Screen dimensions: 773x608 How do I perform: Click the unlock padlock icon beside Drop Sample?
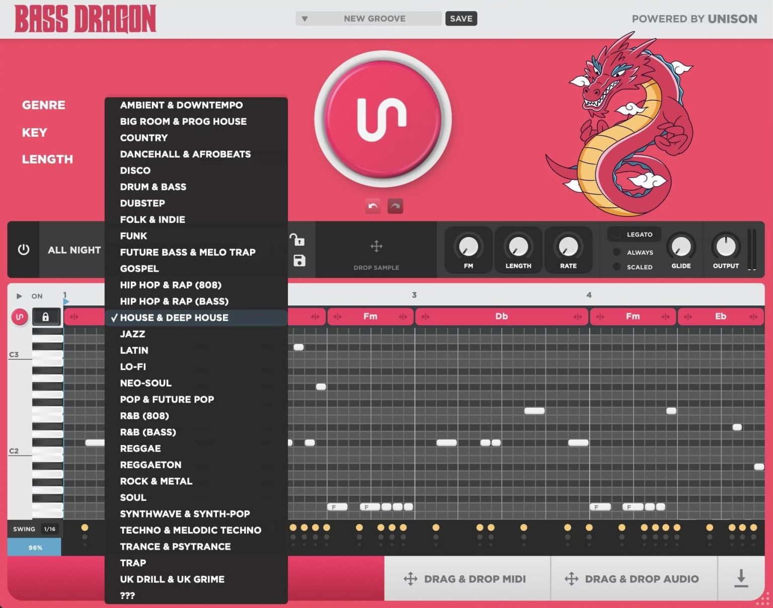tap(299, 240)
